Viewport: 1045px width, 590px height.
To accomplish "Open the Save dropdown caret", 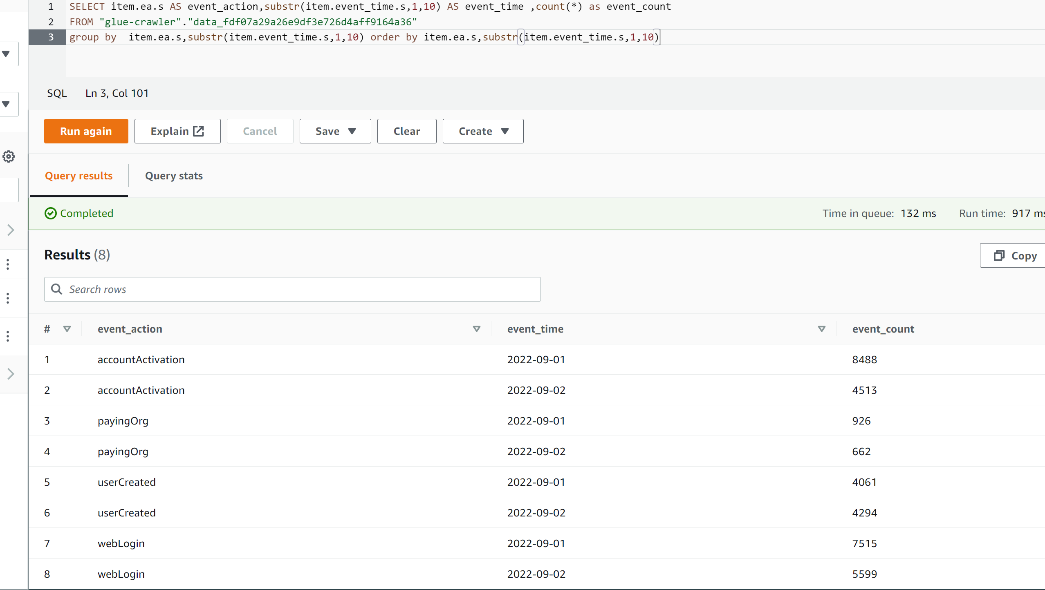I will pyautogui.click(x=352, y=131).
